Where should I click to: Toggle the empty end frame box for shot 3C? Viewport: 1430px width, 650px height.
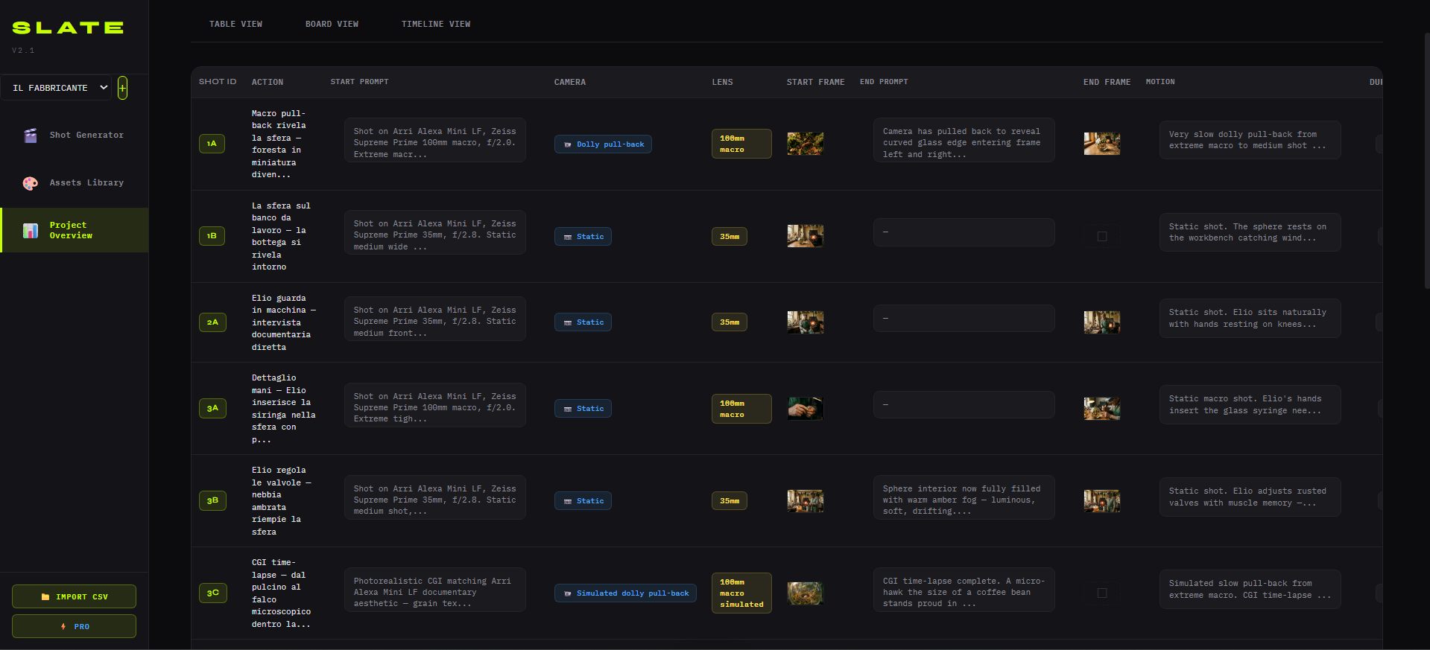[1102, 593]
